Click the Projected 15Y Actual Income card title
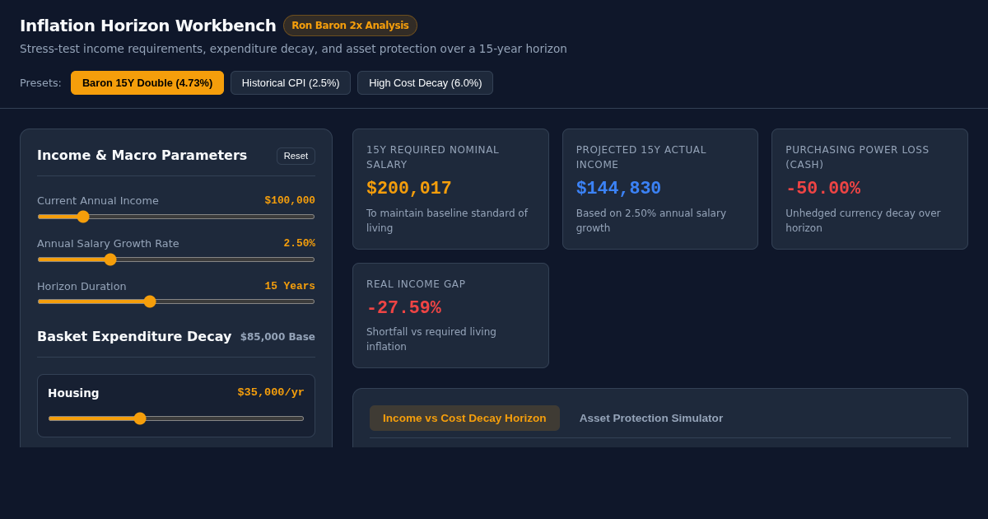Image resolution: width=988 pixels, height=519 pixels. (641, 157)
